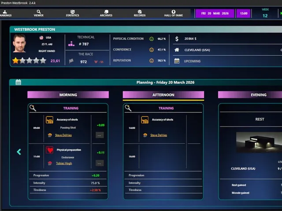Click the physical condition smiley icon
Screen dimensions: 282x211
pyautogui.click(x=152, y=39)
